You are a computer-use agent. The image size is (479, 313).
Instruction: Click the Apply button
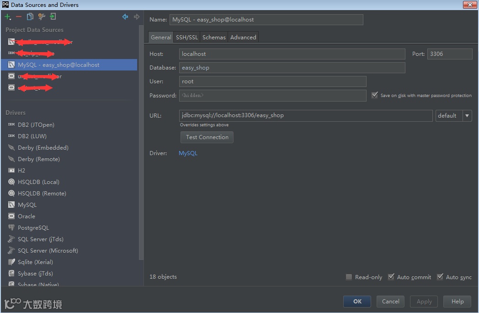[424, 302]
